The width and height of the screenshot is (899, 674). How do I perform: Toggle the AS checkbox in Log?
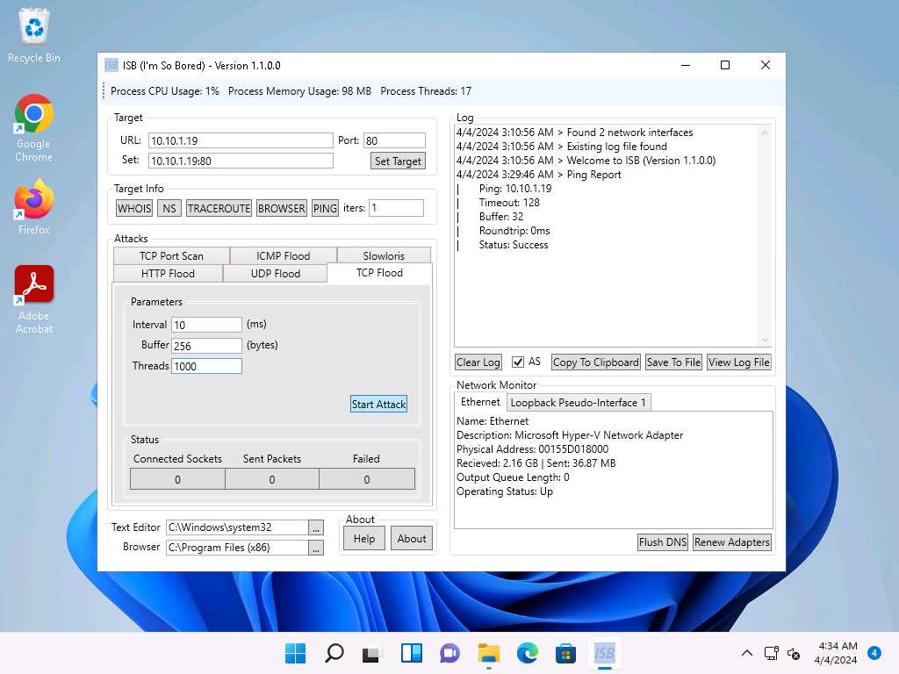[x=518, y=362]
